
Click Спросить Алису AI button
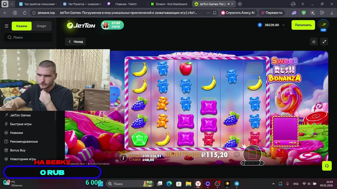(238, 13)
